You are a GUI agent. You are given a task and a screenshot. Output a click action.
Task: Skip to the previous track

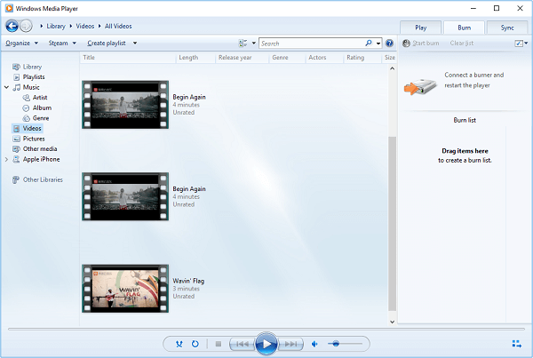[242, 344]
